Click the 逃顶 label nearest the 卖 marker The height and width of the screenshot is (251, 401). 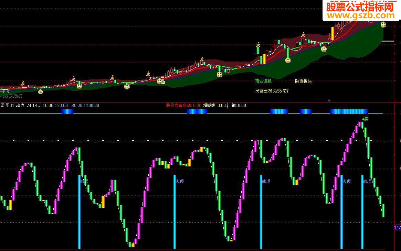pyautogui.click(x=367, y=181)
